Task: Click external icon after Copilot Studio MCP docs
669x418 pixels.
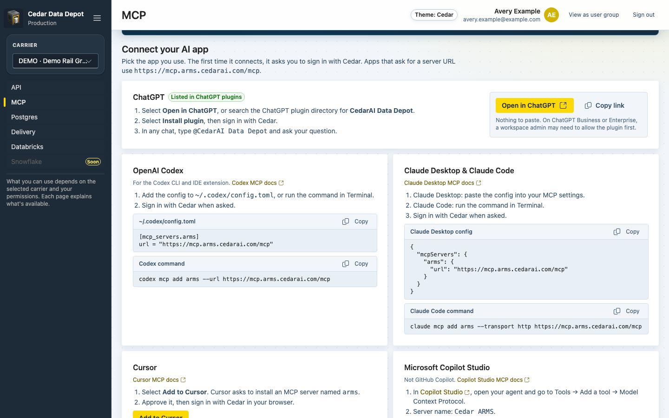Action: click(x=527, y=380)
